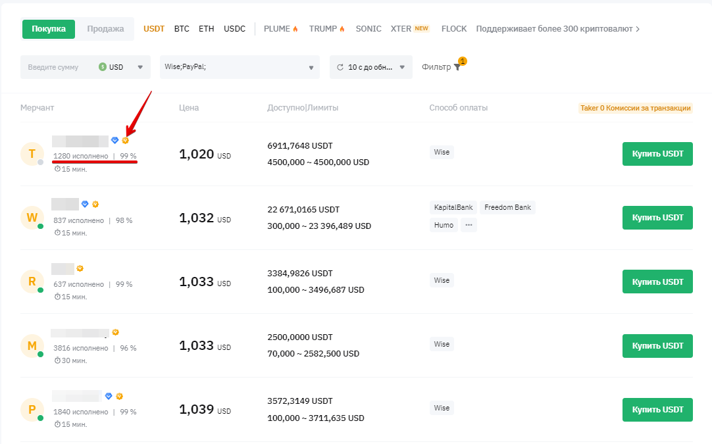
Task: Expand the Wise;PayPal payment method dropdown
Action: click(x=240, y=67)
